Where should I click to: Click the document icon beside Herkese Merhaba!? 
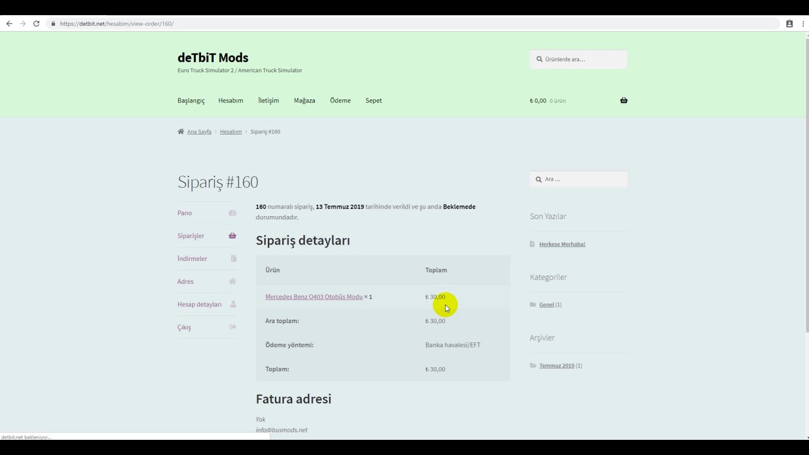tap(533, 244)
